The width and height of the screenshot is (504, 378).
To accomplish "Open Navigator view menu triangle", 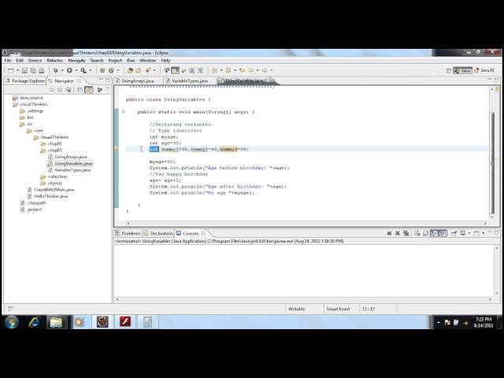I will (108, 89).
